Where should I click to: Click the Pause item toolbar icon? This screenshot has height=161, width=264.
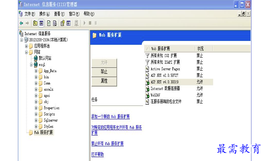[96, 23]
